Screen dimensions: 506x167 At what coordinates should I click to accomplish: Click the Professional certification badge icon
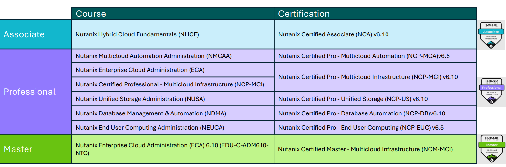(x=491, y=92)
